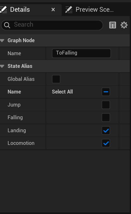Enable the Falling state checkbox

click(x=106, y=117)
